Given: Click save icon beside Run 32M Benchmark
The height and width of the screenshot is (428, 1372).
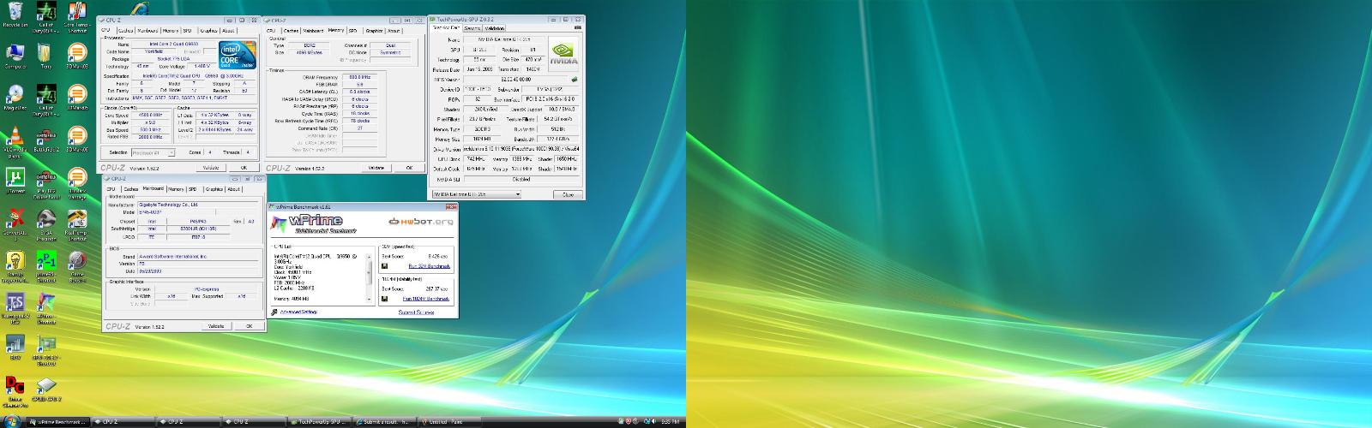Looking at the screenshot, I should click(384, 266).
